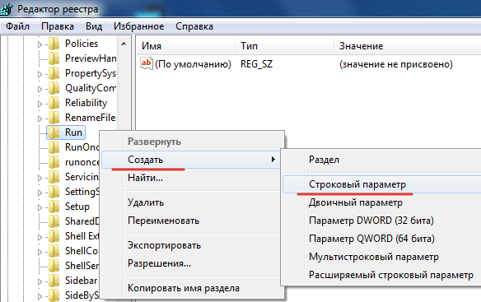Click the QualityCom folder icon
Viewport: 481px width, 302px height.
[54, 88]
